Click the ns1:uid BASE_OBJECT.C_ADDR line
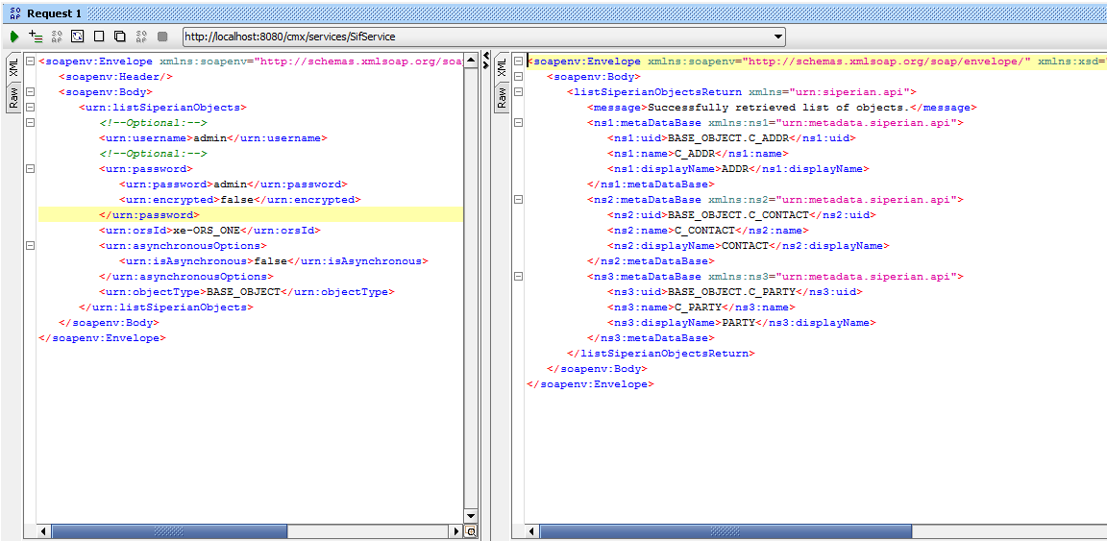The width and height of the screenshot is (1107, 541). coord(730,138)
